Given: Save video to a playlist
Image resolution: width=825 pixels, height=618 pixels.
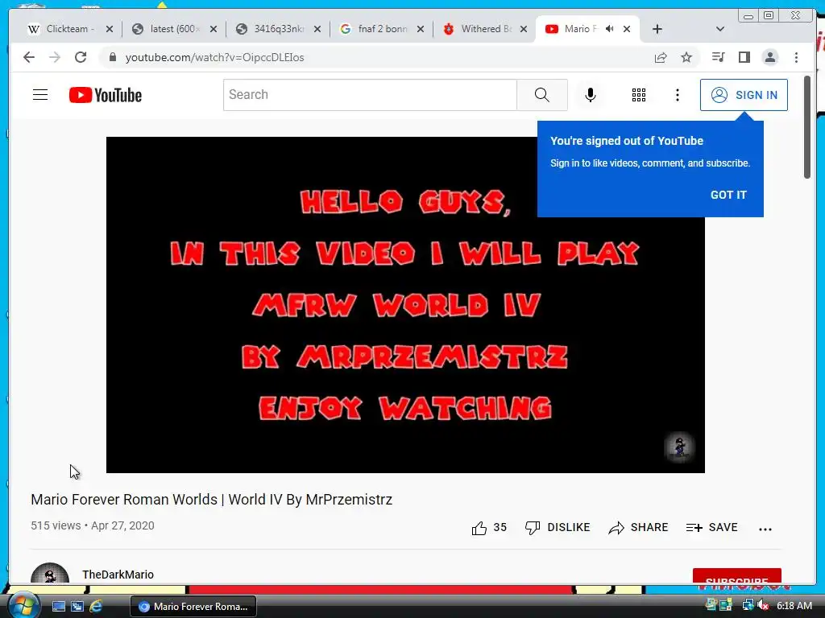Looking at the screenshot, I should (x=712, y=528).
